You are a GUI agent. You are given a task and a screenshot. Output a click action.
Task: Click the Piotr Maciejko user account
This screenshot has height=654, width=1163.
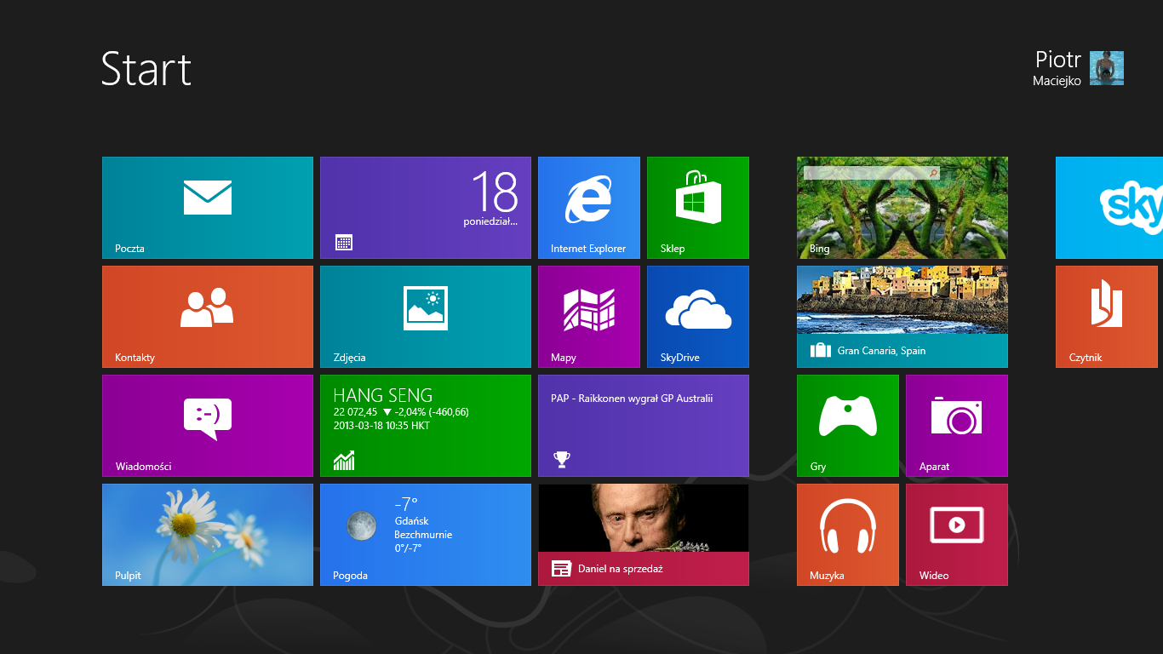1079,68
